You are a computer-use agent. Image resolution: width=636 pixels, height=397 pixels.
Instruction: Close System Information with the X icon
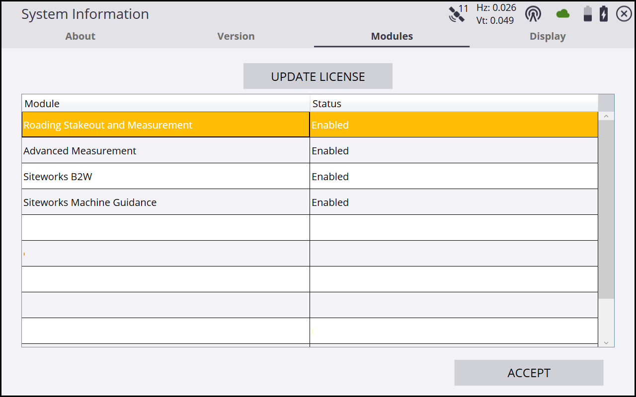[624, 14]
